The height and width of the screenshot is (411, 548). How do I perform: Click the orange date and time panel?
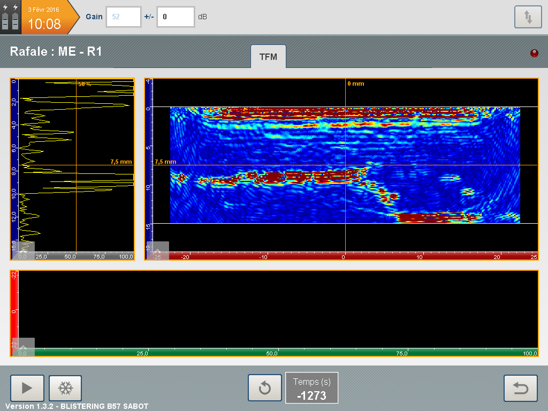point(45,17)
